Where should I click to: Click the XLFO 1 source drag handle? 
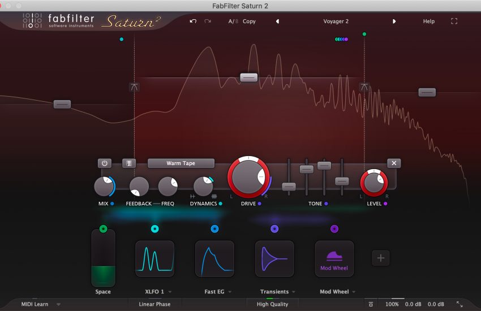click(155, 228)
